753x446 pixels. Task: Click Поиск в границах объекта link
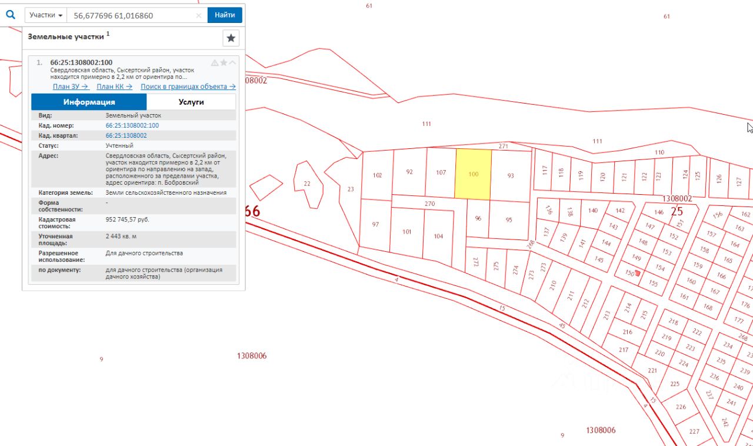(188, 86)
